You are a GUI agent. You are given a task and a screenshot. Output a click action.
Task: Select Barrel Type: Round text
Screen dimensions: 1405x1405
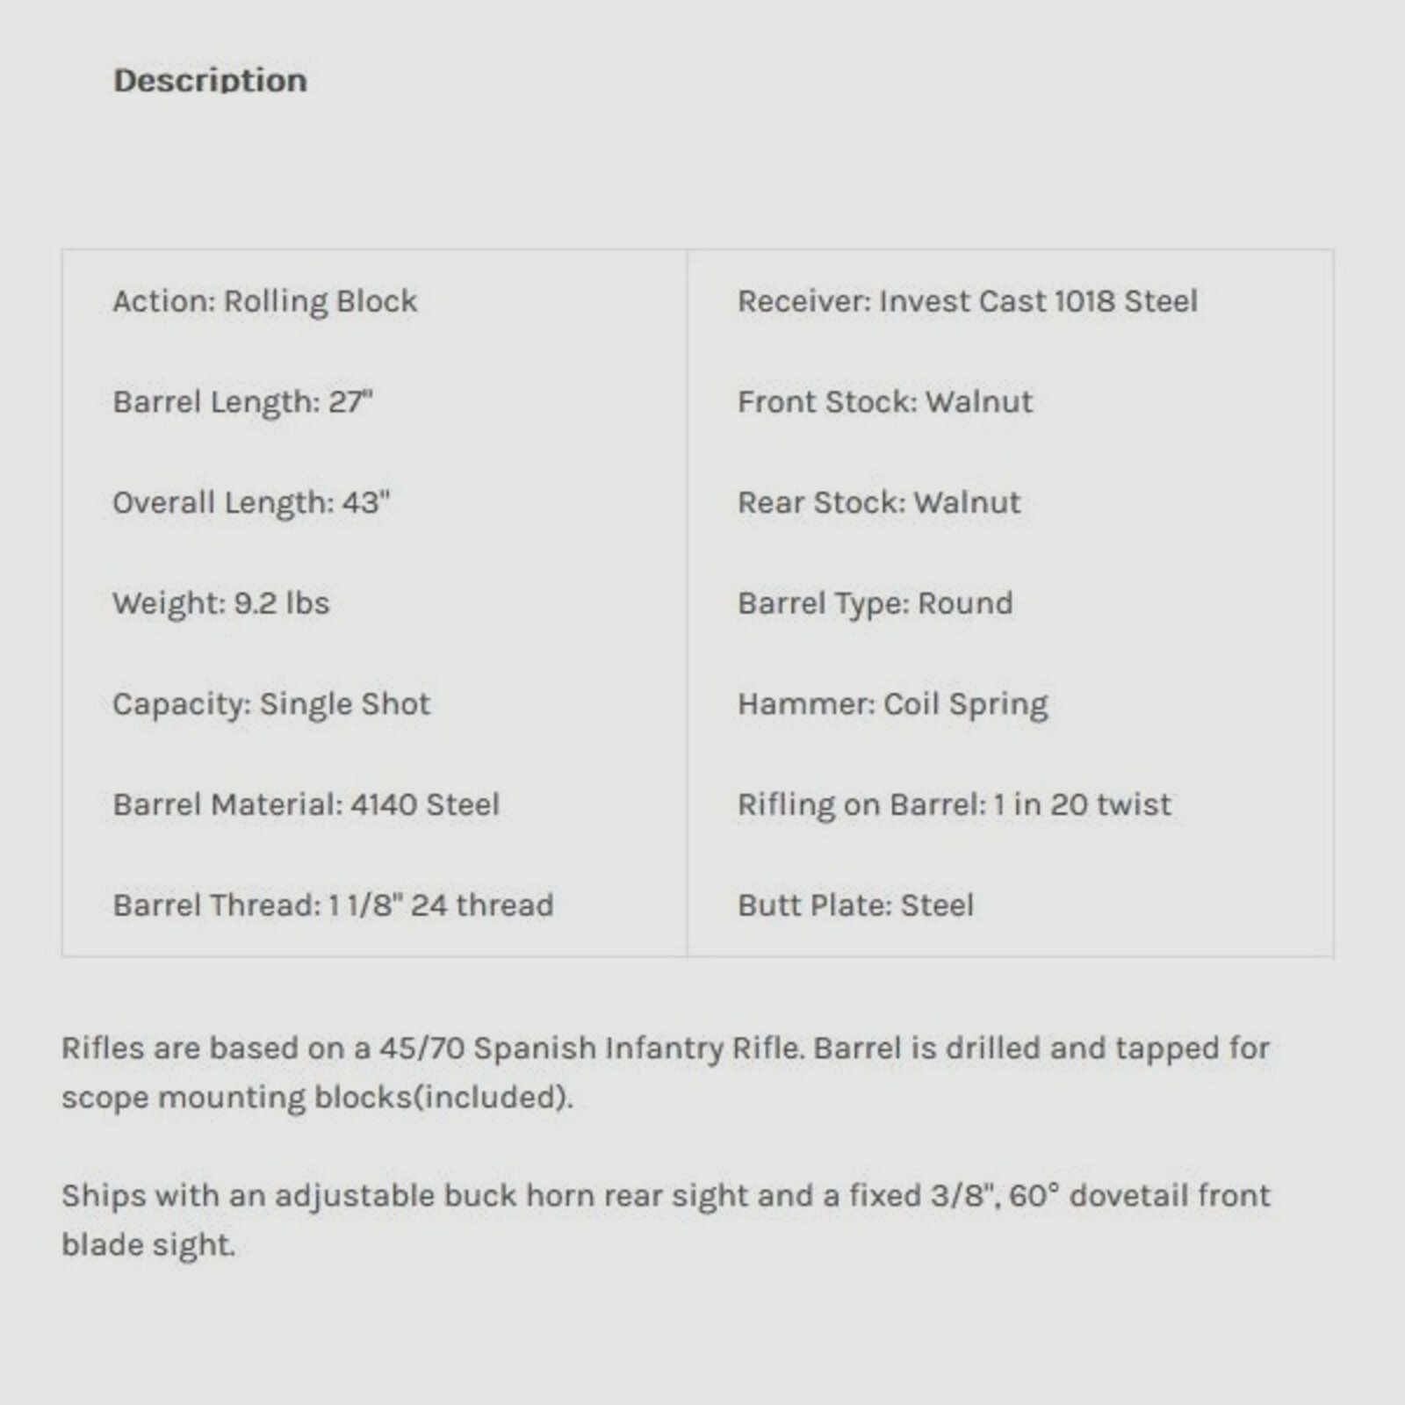(875, 603)
